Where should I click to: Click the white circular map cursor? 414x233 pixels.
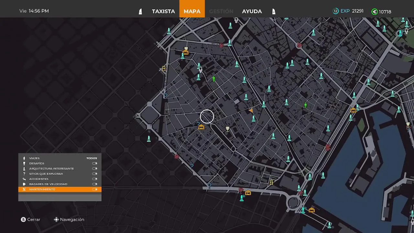pos(207,117)
